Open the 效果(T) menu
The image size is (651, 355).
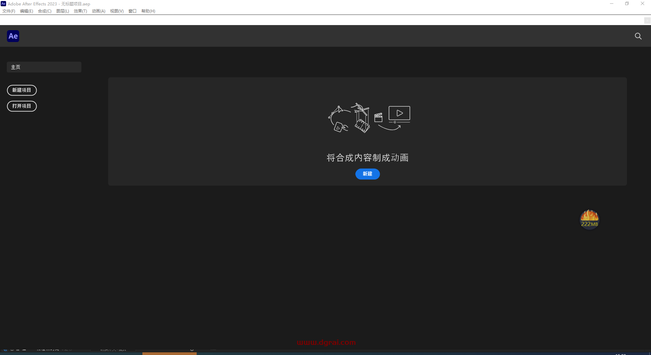80,11
